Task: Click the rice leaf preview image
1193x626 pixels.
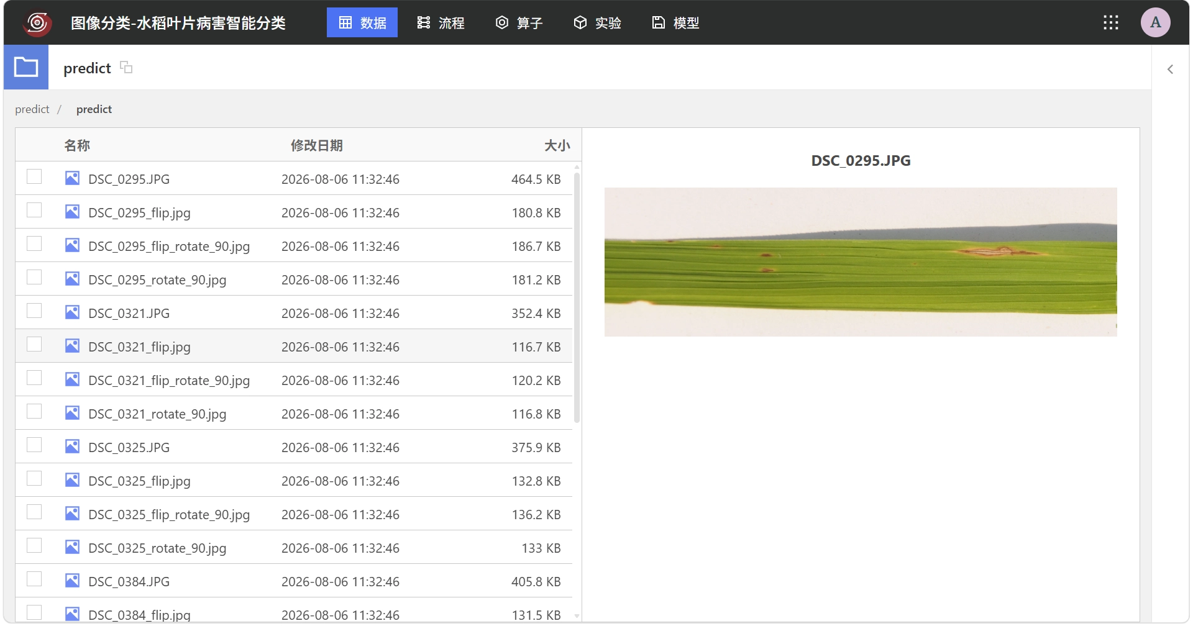Action: 861,262
